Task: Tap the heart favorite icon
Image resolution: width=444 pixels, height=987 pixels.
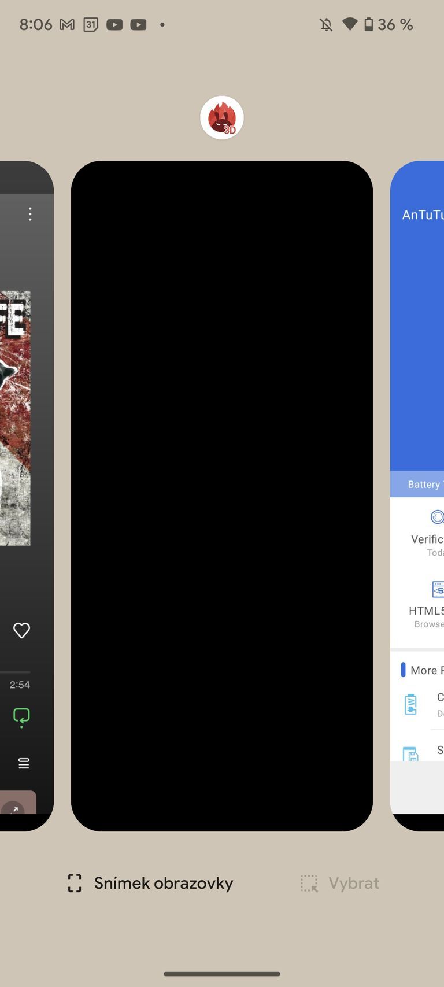Action: coord(21,630)
